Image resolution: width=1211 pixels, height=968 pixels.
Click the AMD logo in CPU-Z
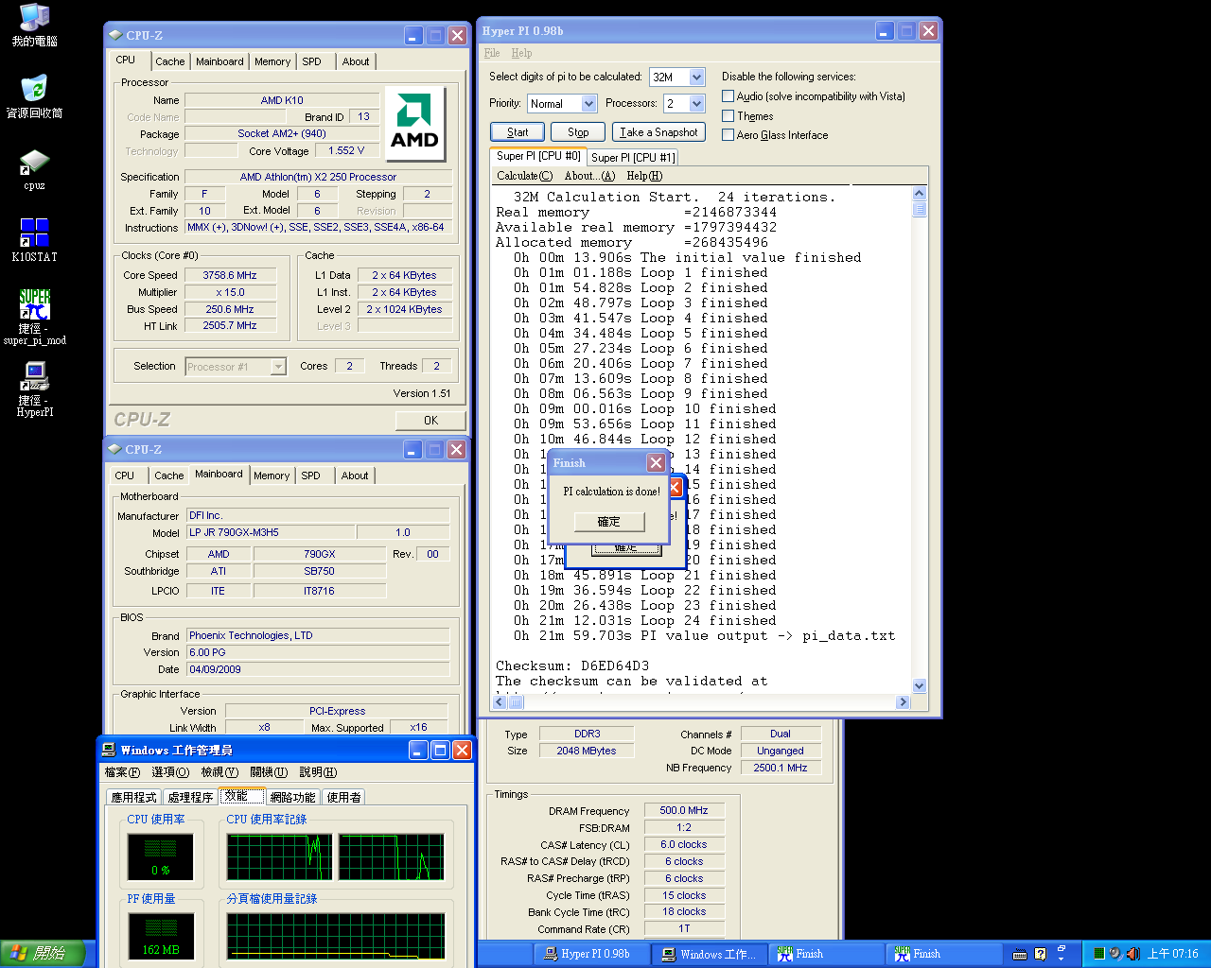(414, 124)
